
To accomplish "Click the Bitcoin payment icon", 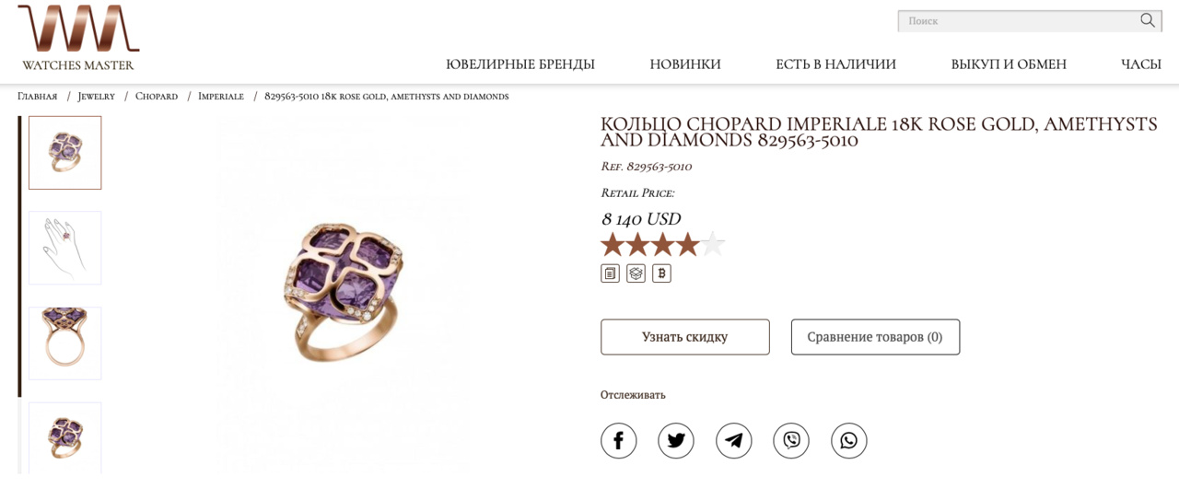I will pyautogui.click(x=661, y=273).
